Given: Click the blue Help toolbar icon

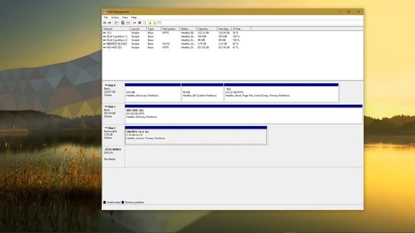Looking at the screenshot, I should pyautogui.click(x=123, y=23).
